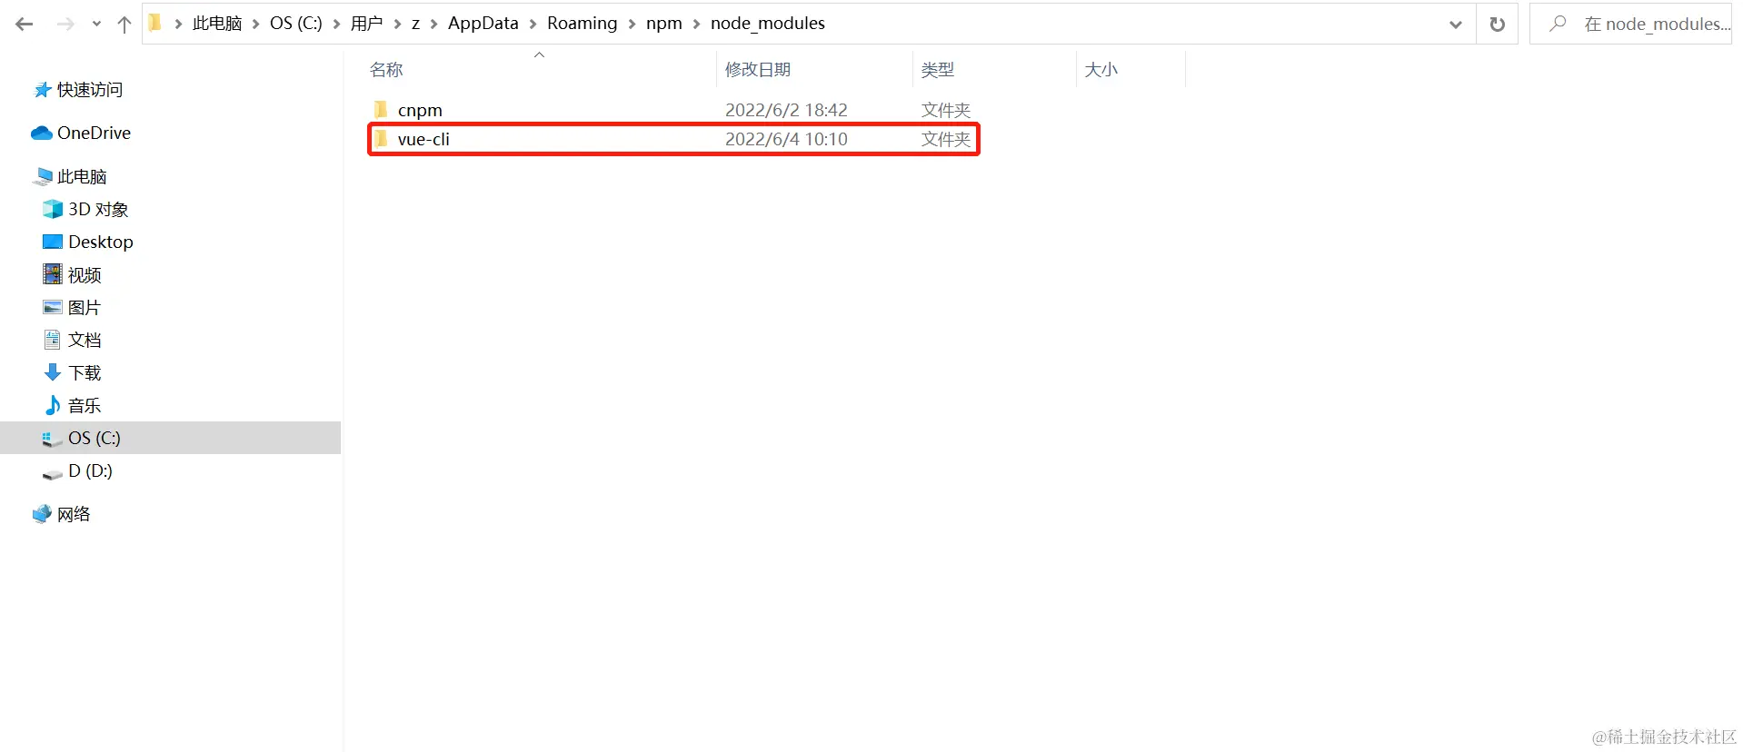The image size is (1743, 752).
Task: Click the D (D:) drive icon
Action: pos(52,473)
